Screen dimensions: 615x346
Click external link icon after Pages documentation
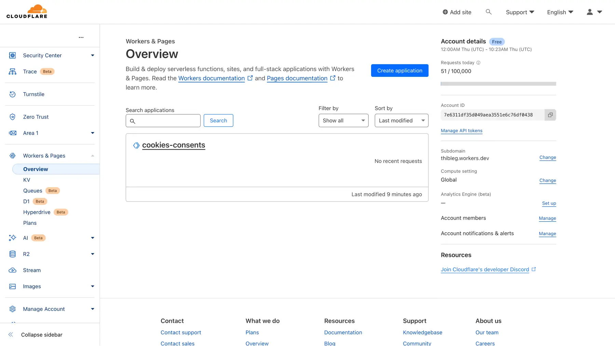point(333,78)
